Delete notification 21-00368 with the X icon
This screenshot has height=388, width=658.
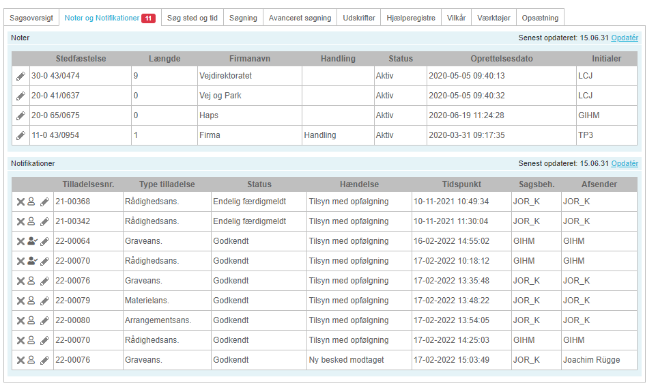coord(20,202)
